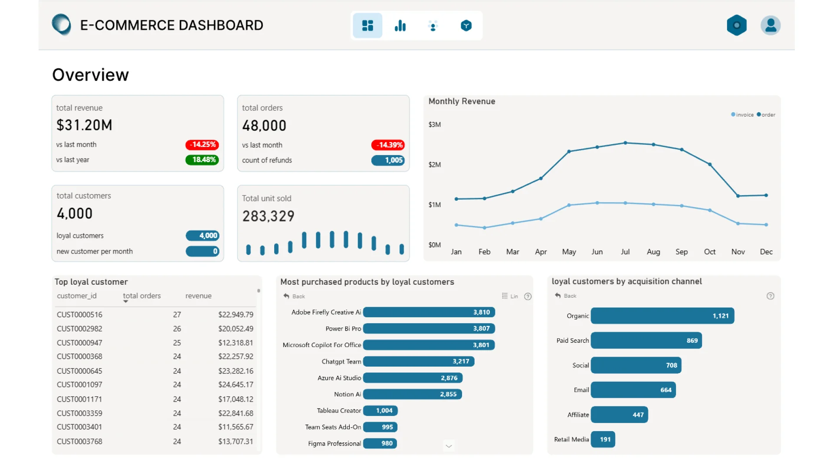Toggle order series in Monthly Revenue legend
Image resolution: width=833 pixels, height=468 pixels.
[766, 115]
